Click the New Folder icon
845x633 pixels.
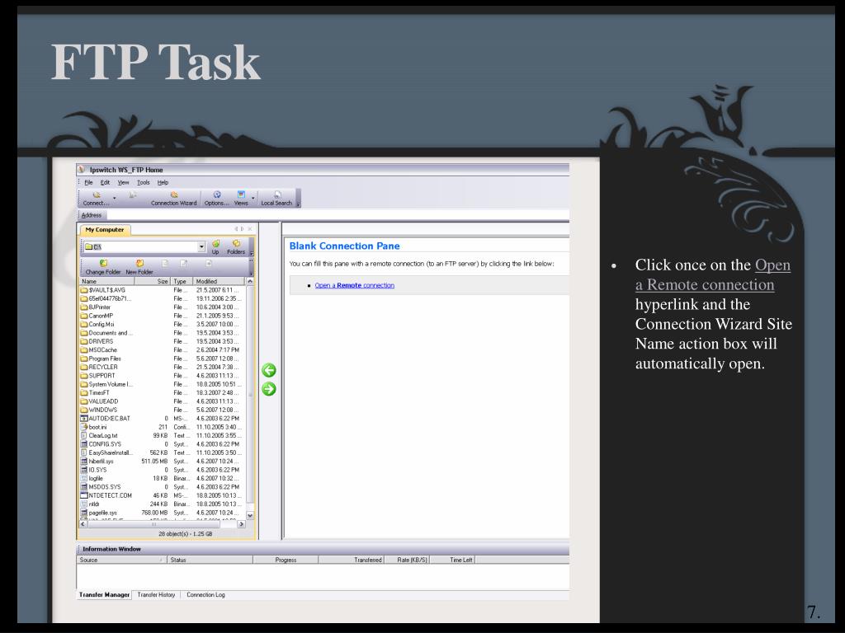coord(139,263)
